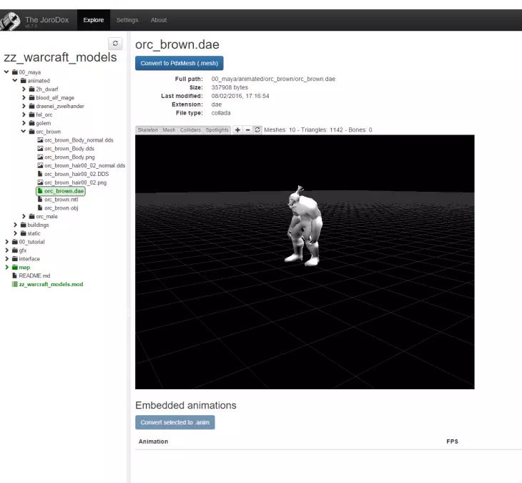Expand the draenei_zweihander folder
The image size is (522, 483).
pyautogui.click(x=24, y=106)
